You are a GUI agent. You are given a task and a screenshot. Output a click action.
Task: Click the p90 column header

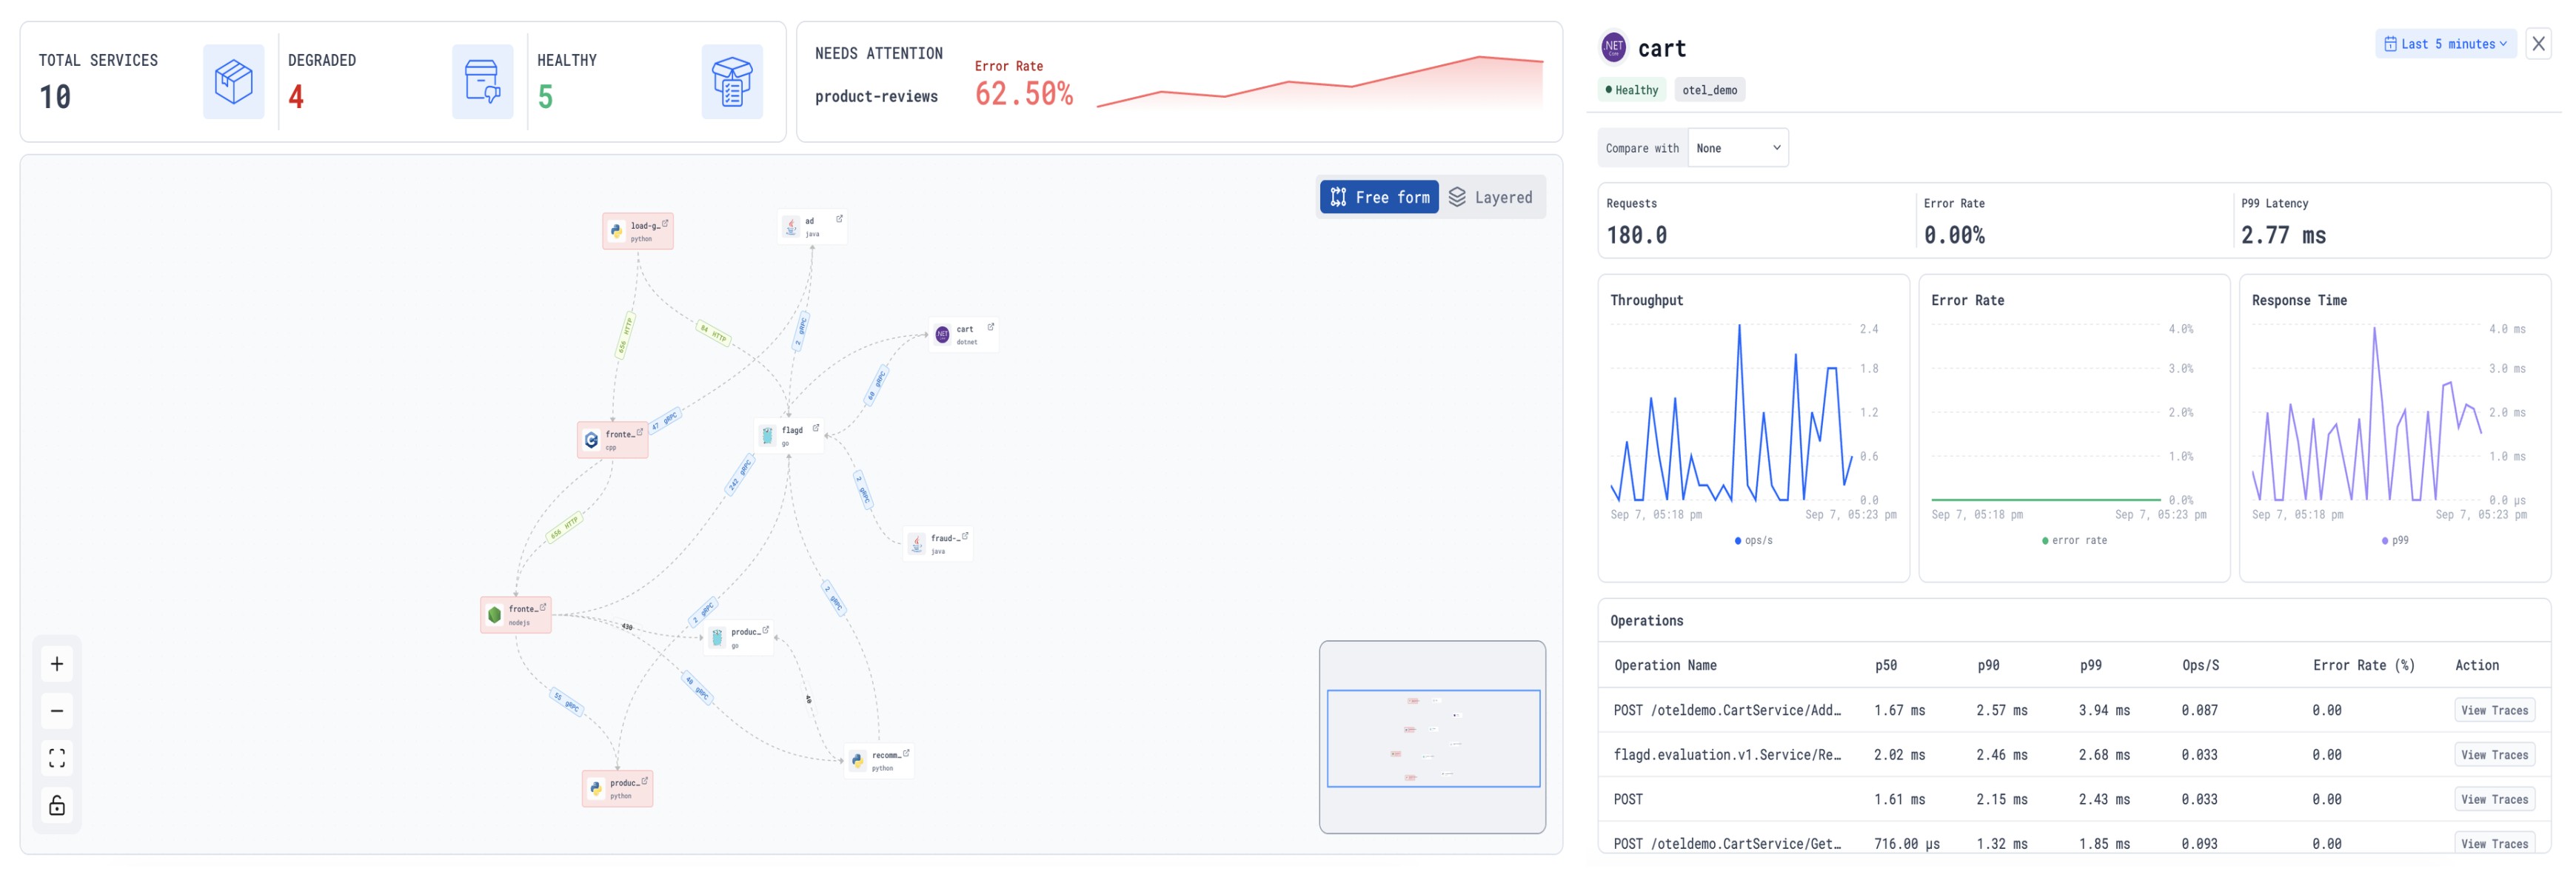[1988, 666]
